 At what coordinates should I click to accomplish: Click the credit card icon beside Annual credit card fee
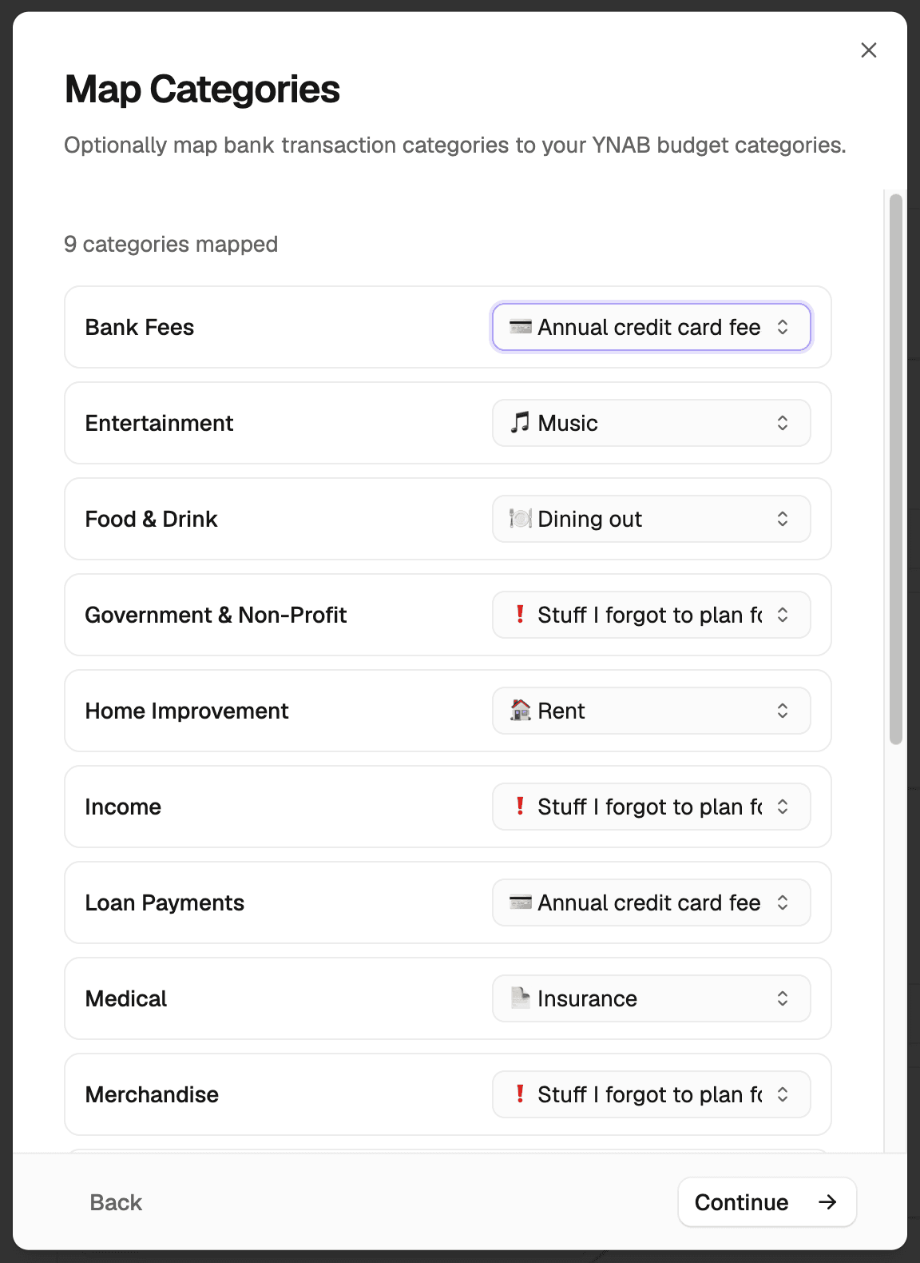[519, 327]
